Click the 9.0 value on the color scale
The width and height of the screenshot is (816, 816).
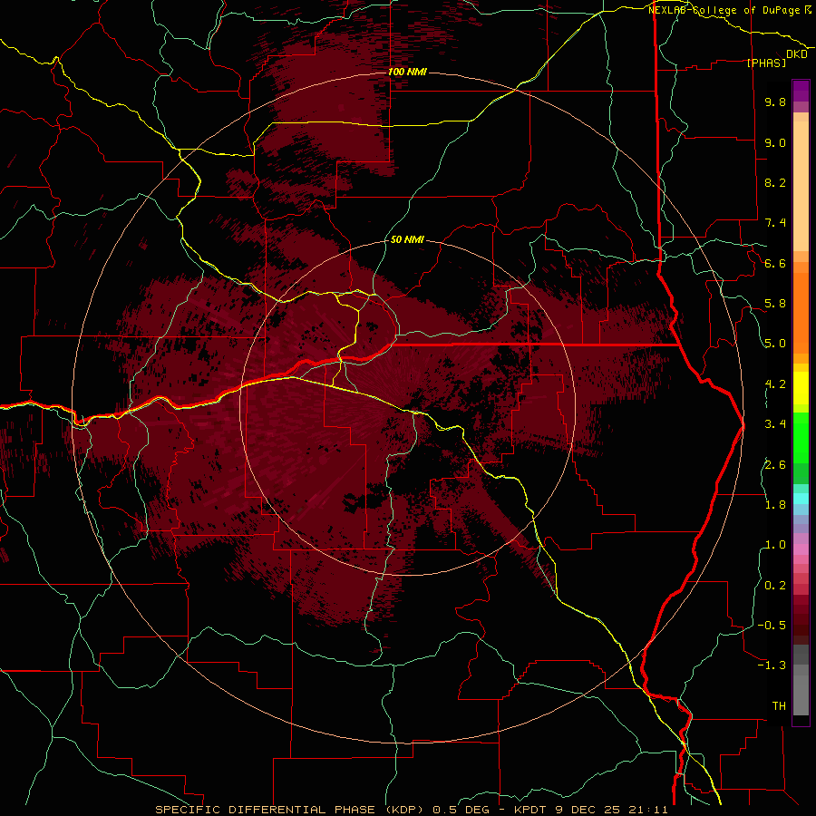point(775,142)
